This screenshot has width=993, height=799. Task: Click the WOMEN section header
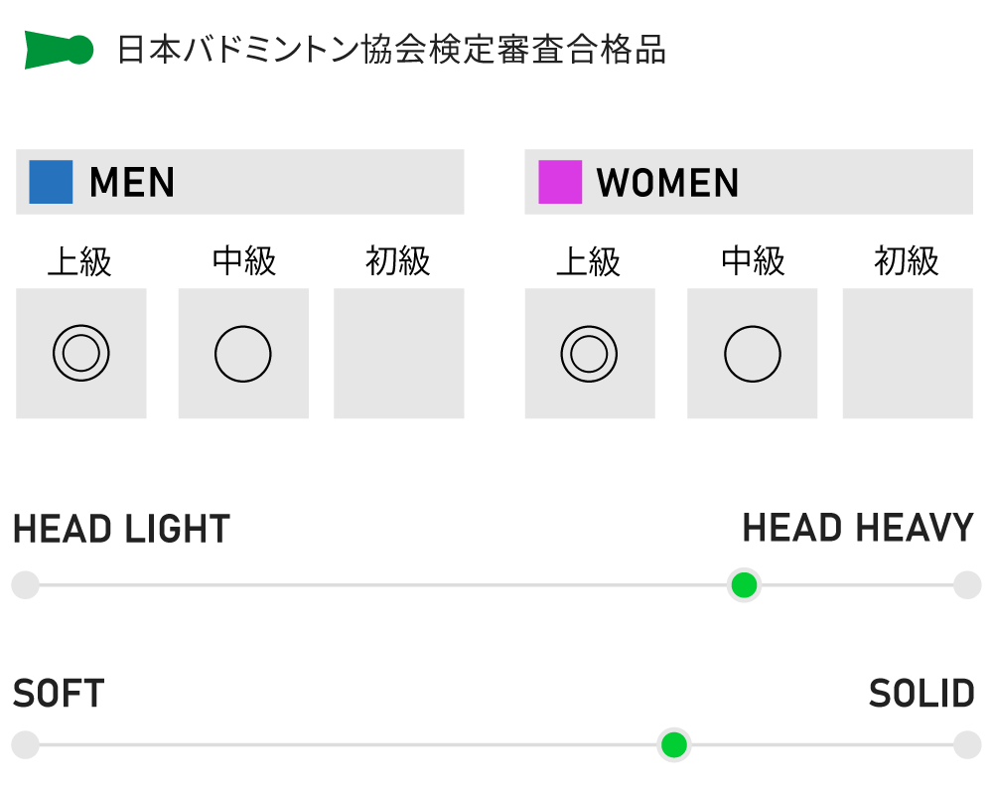coord(667,183)
